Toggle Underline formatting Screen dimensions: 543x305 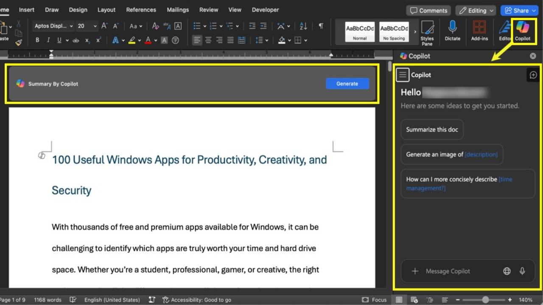click(x=59, y=40)
